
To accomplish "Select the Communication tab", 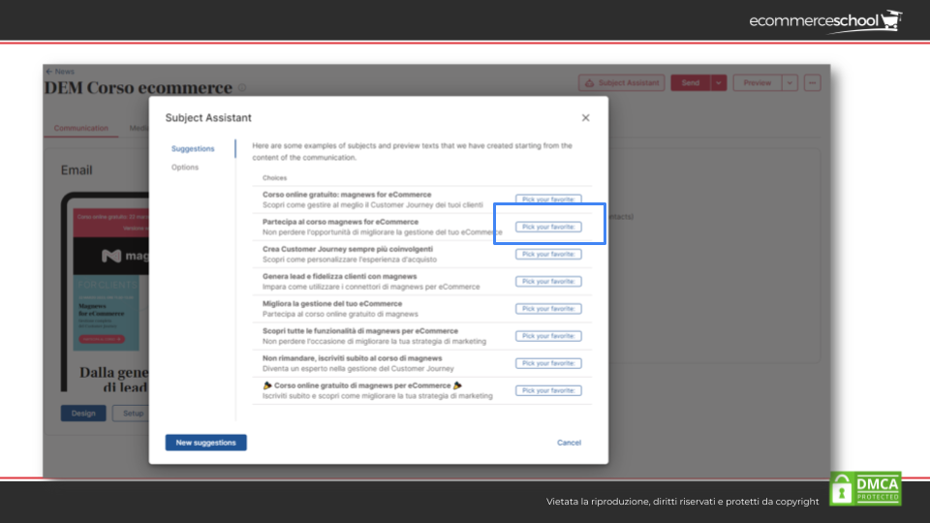I will click(x=81, y=128).
